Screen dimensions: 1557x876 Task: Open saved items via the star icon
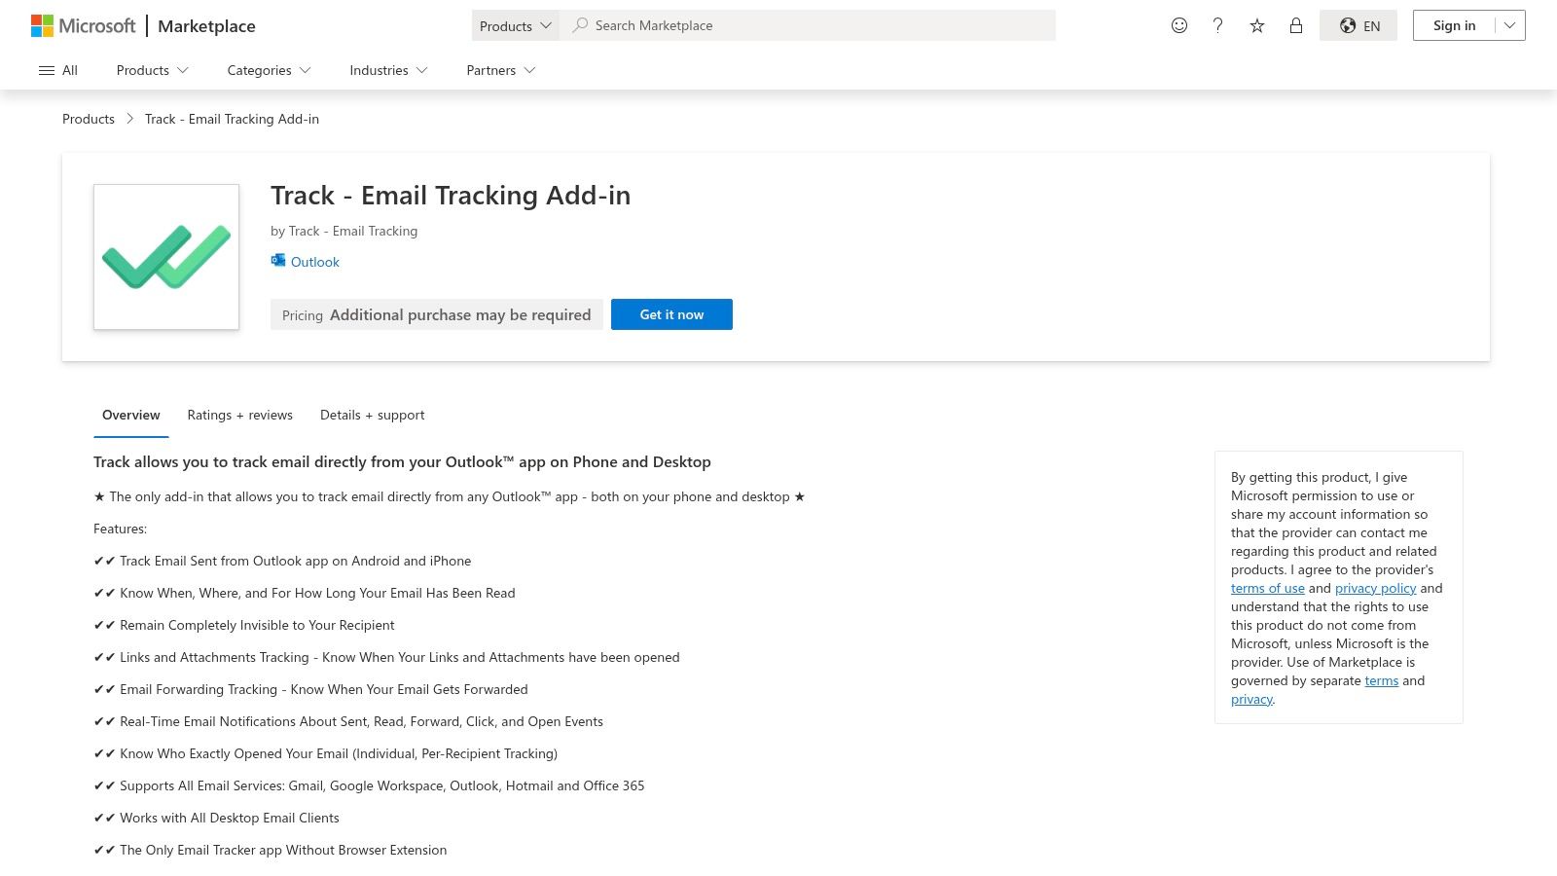coord(1256,25)
